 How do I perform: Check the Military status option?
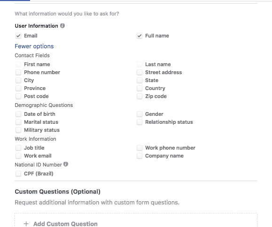coord(18,130)
